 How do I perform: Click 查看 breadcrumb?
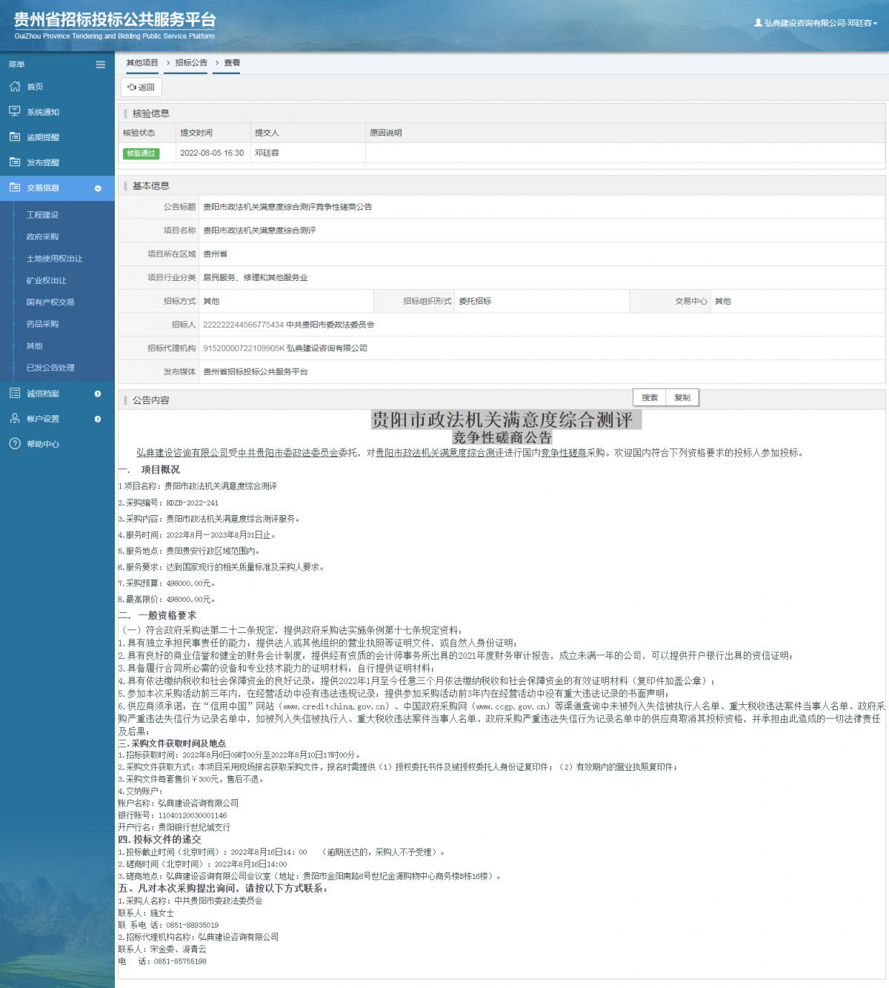pyautogui.click(x=232, y=63)
